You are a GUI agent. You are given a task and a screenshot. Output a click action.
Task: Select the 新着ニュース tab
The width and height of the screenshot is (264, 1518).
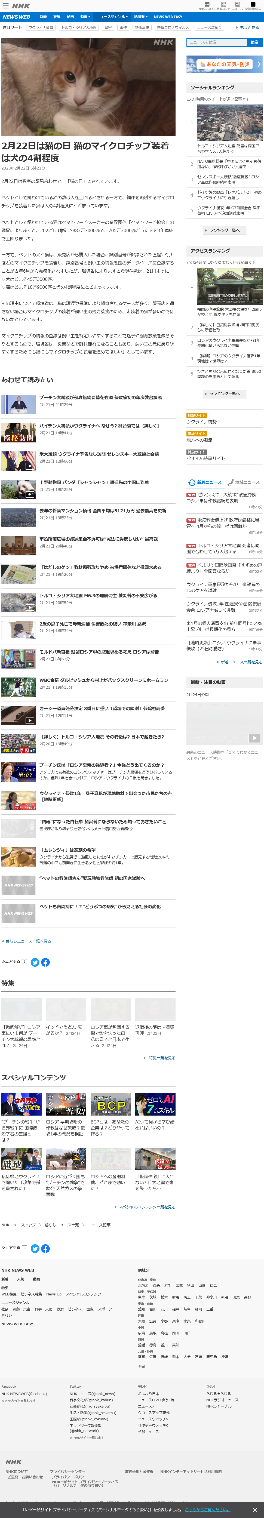pyautogui.click(x=206, y=482)
